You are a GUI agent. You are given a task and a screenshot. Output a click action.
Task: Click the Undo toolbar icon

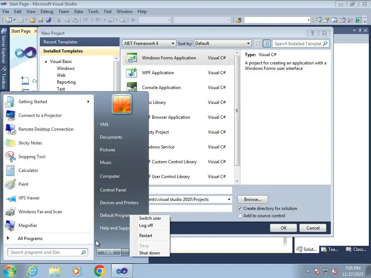click(x=86, y=20)
